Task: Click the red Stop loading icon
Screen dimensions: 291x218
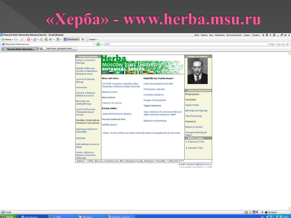Action: tap(28, 39)
